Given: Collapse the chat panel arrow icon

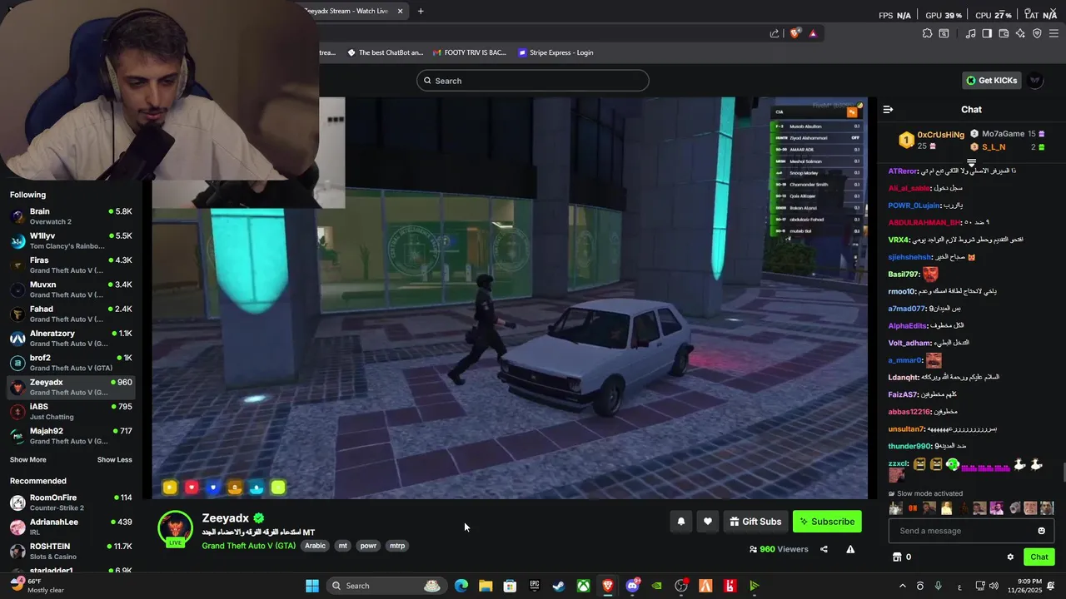Looking at the screenshot, I should coord(888,109).
